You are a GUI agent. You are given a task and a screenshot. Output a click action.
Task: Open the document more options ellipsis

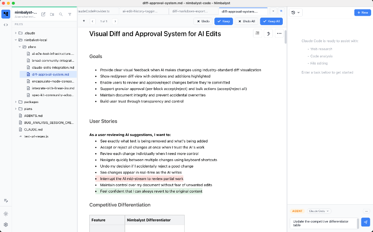[279, 33]
